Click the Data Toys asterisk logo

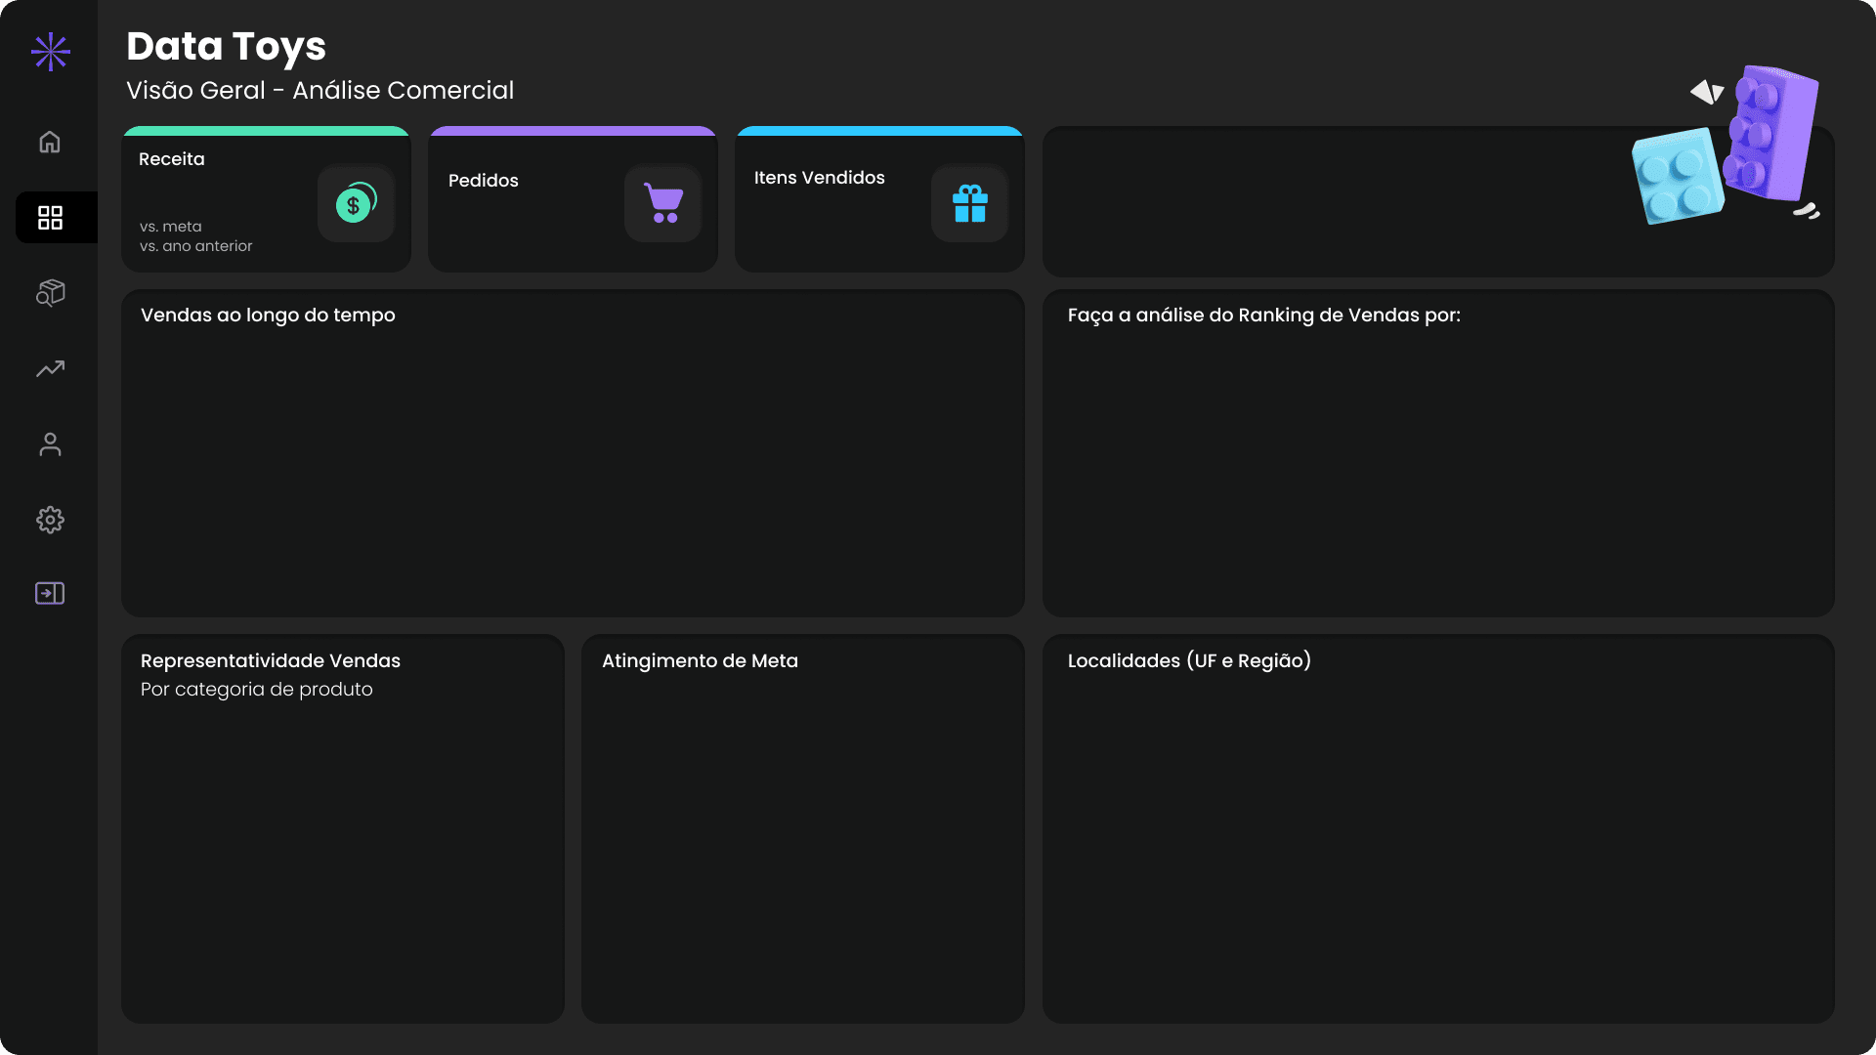coord(49,52)
